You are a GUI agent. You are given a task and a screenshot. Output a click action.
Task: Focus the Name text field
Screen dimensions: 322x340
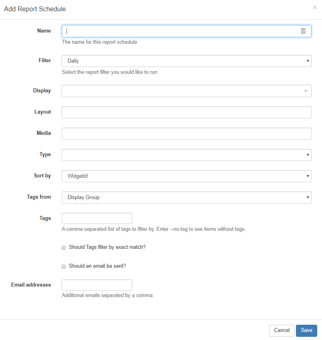pyautogui.click(x=180, y=31)
